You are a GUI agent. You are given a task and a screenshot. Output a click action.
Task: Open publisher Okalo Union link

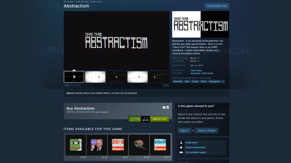coord(207,73)
